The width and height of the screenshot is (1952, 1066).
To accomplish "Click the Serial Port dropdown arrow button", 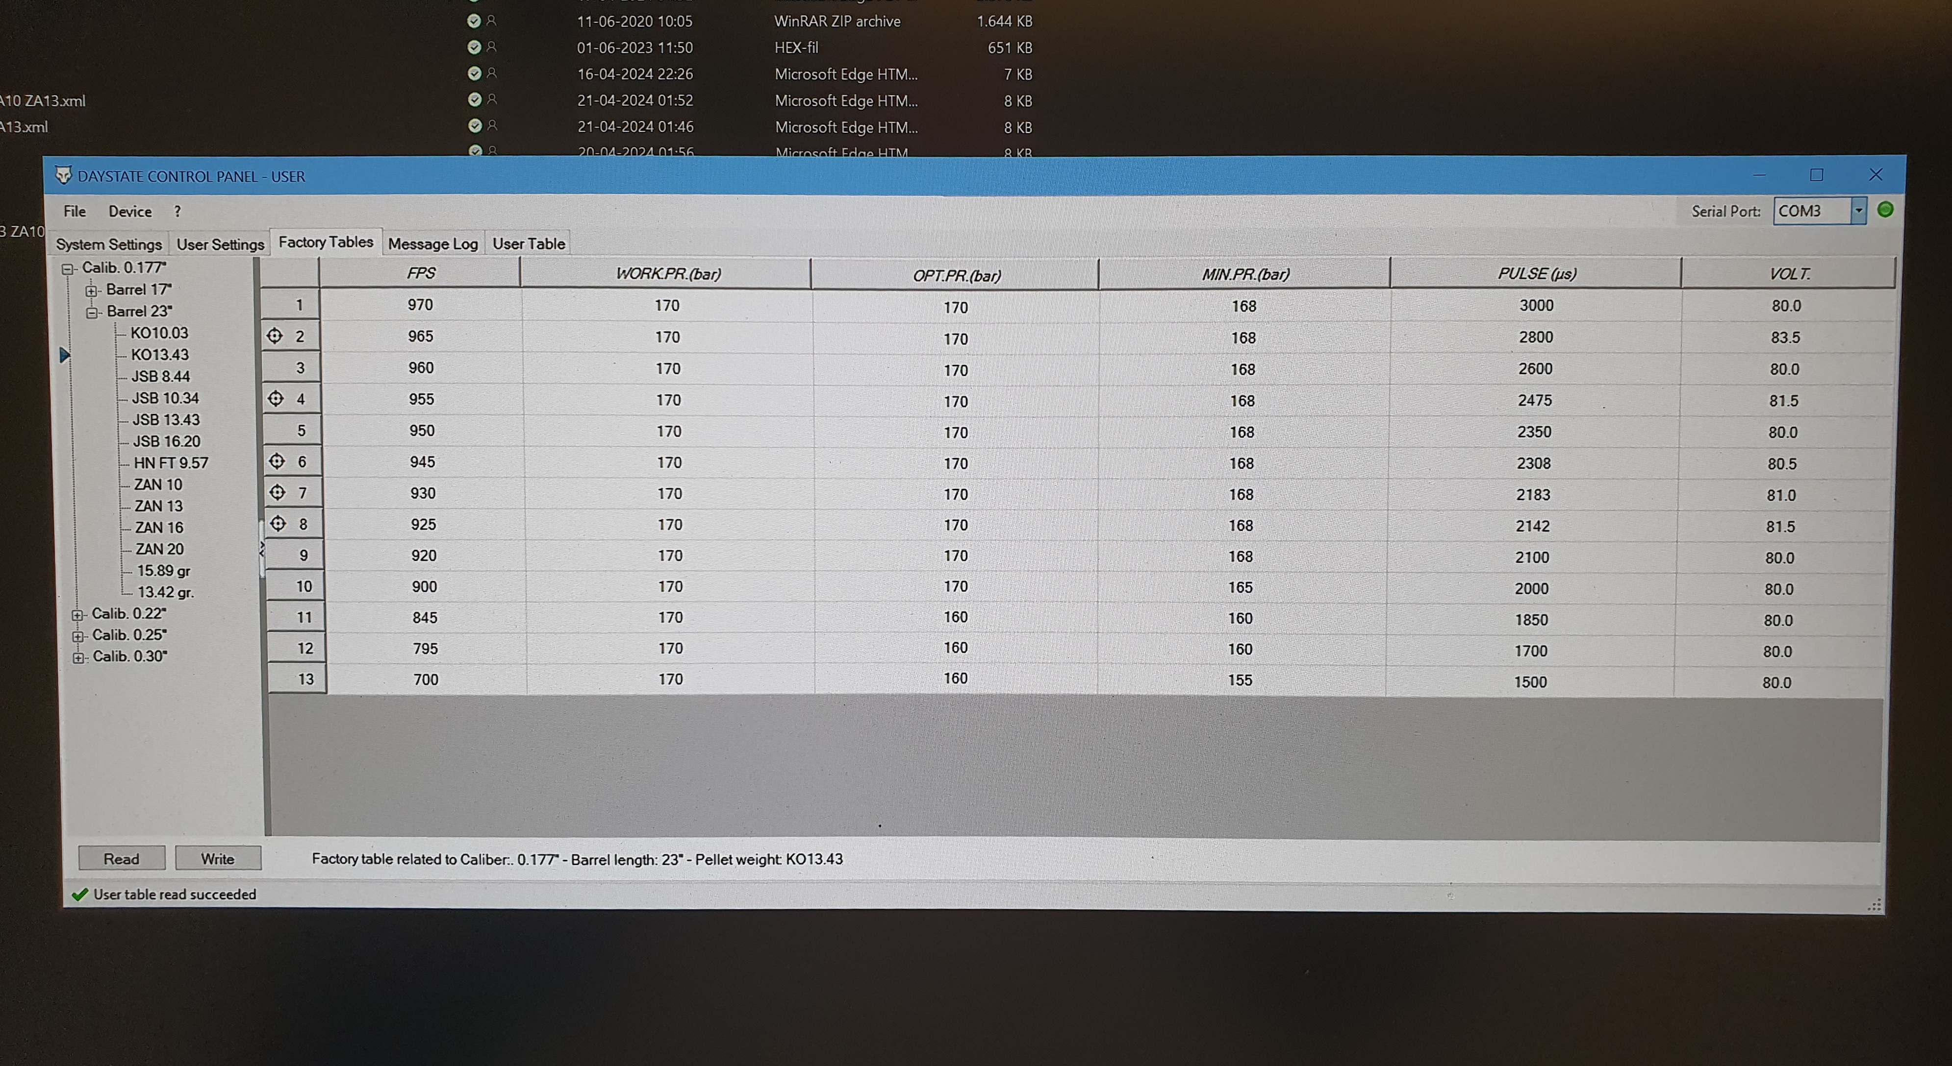I will pyautogui.click(x=1858, y=211).
